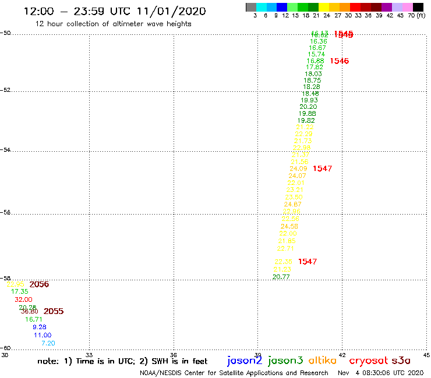Screen dimensions: 431x378
Task: Click the wave height value 18.75
Action: point(312,80)
